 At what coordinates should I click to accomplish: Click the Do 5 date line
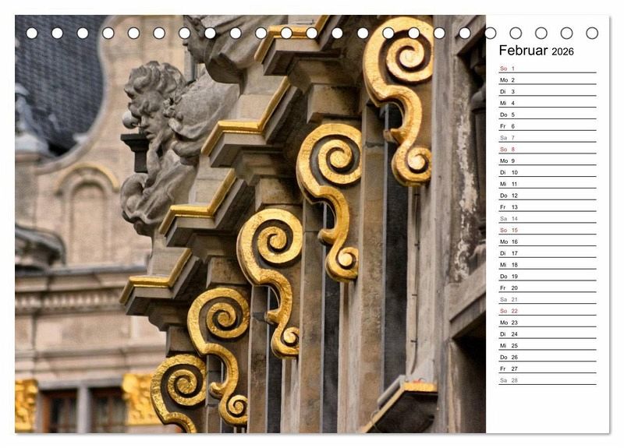(547, 115)
